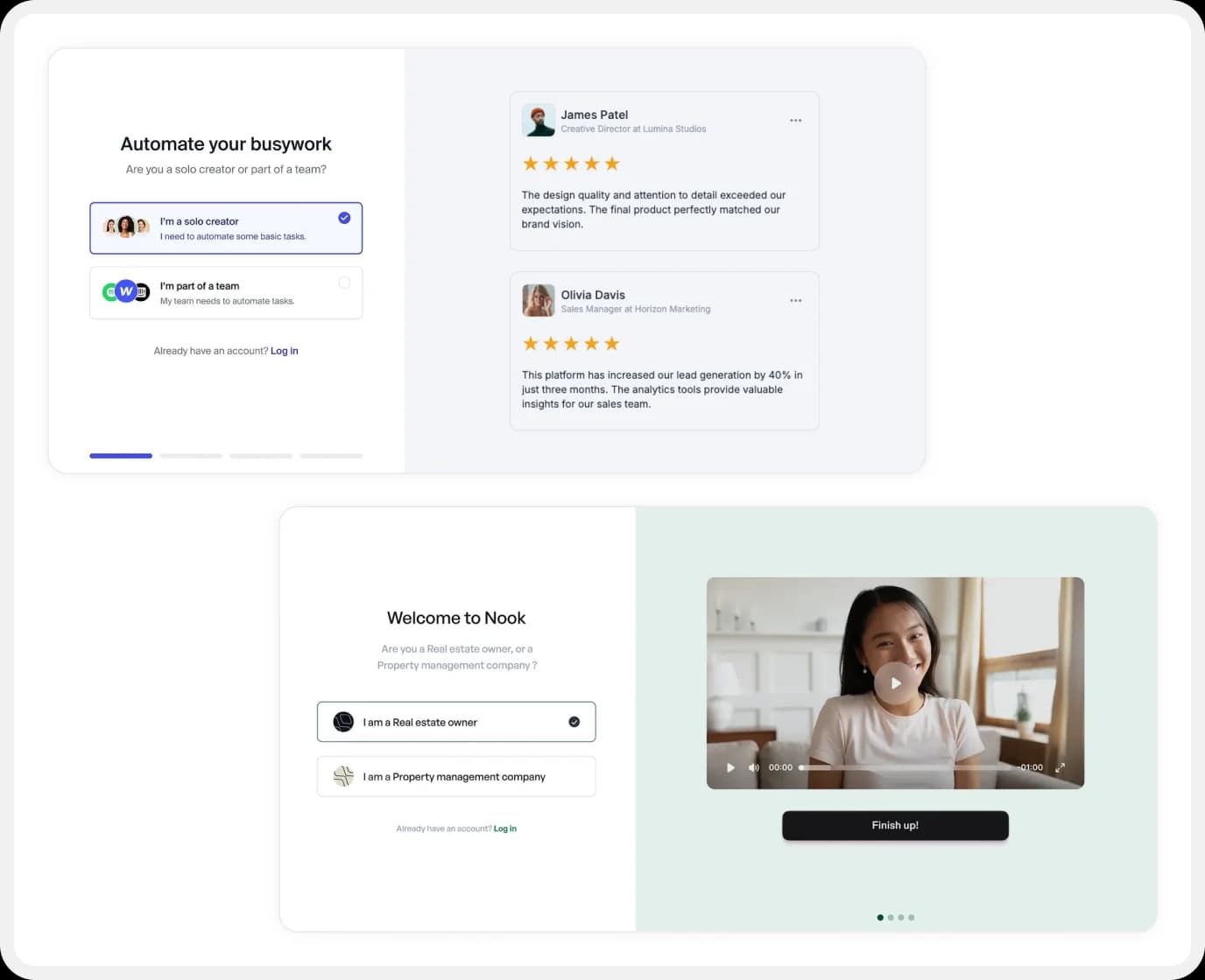Click James Patel's profile avatar
The height and width of the screenshot is (980, 1205).
point(539,120)
